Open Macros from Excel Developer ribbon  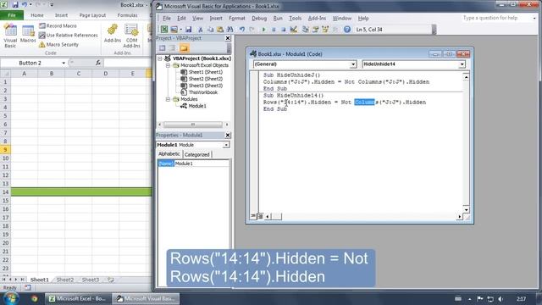(x=28, y=34)
